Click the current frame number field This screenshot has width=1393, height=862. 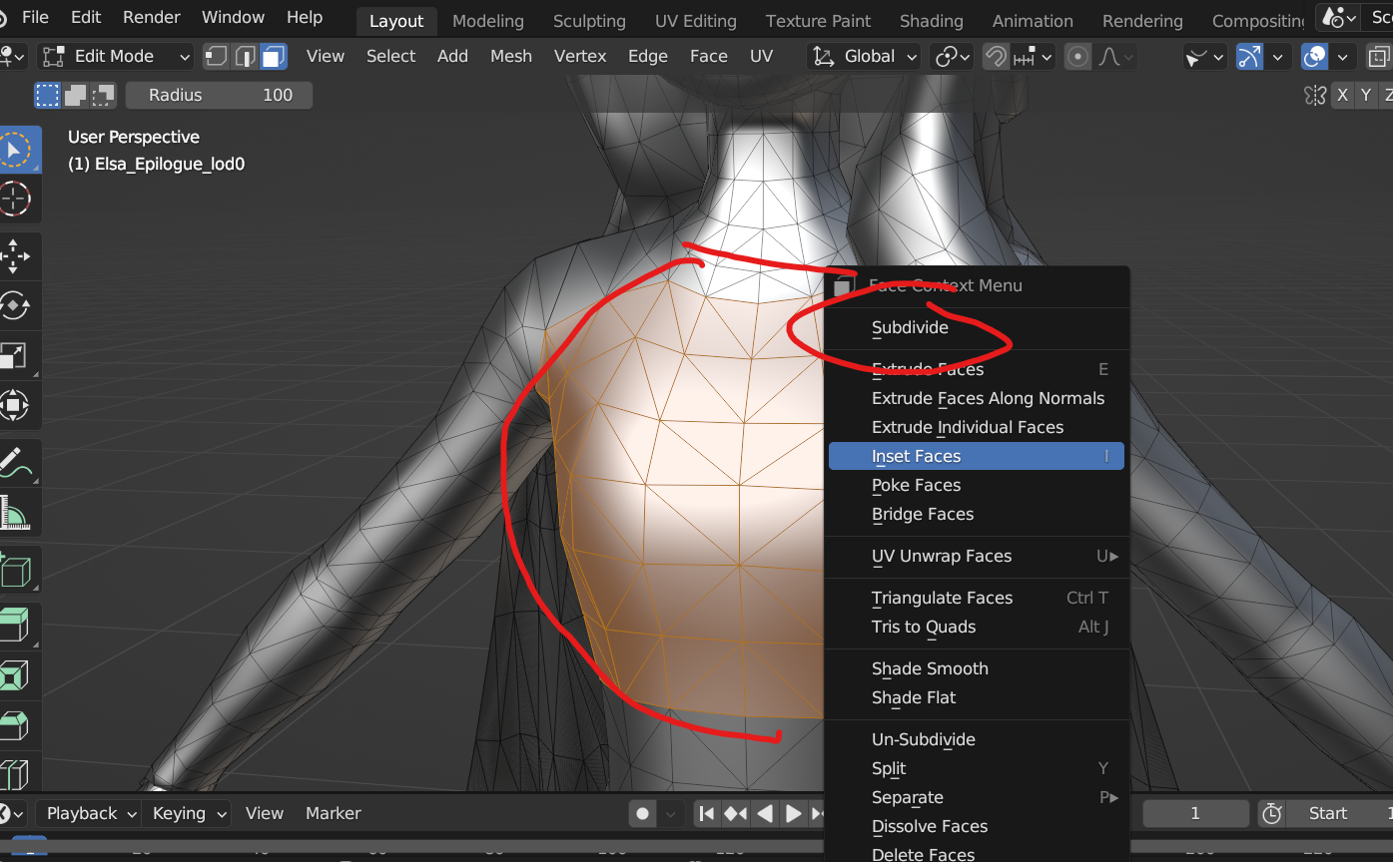(x=1194, y=813)
